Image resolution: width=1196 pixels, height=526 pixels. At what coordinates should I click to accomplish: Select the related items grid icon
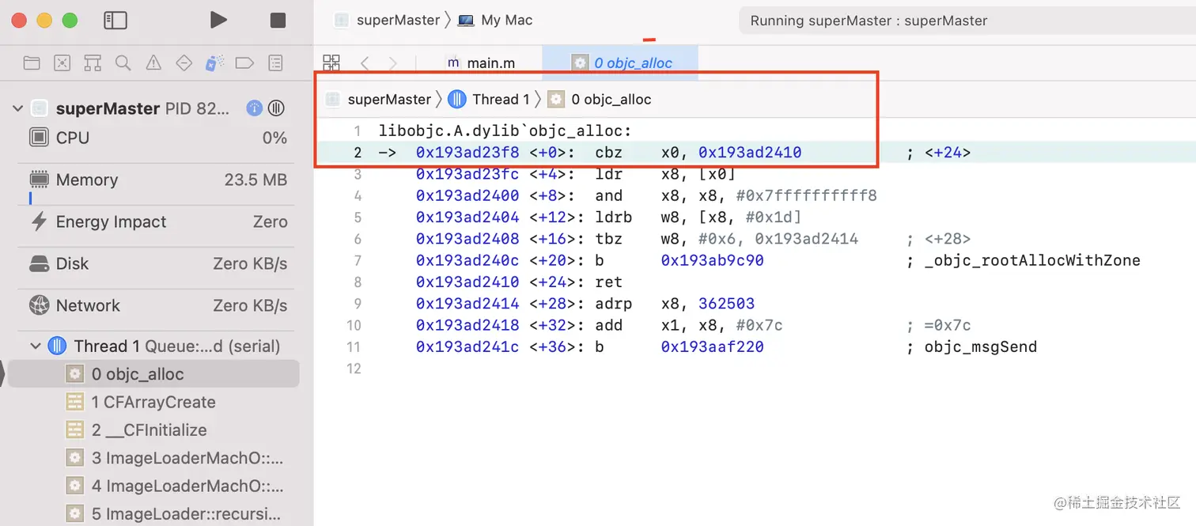[x=331, y=62]
